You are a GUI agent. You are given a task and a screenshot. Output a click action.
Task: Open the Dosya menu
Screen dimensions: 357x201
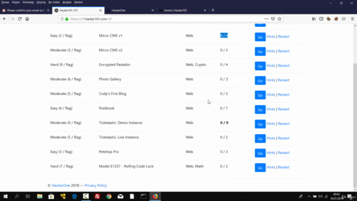(x=5, y=2)
